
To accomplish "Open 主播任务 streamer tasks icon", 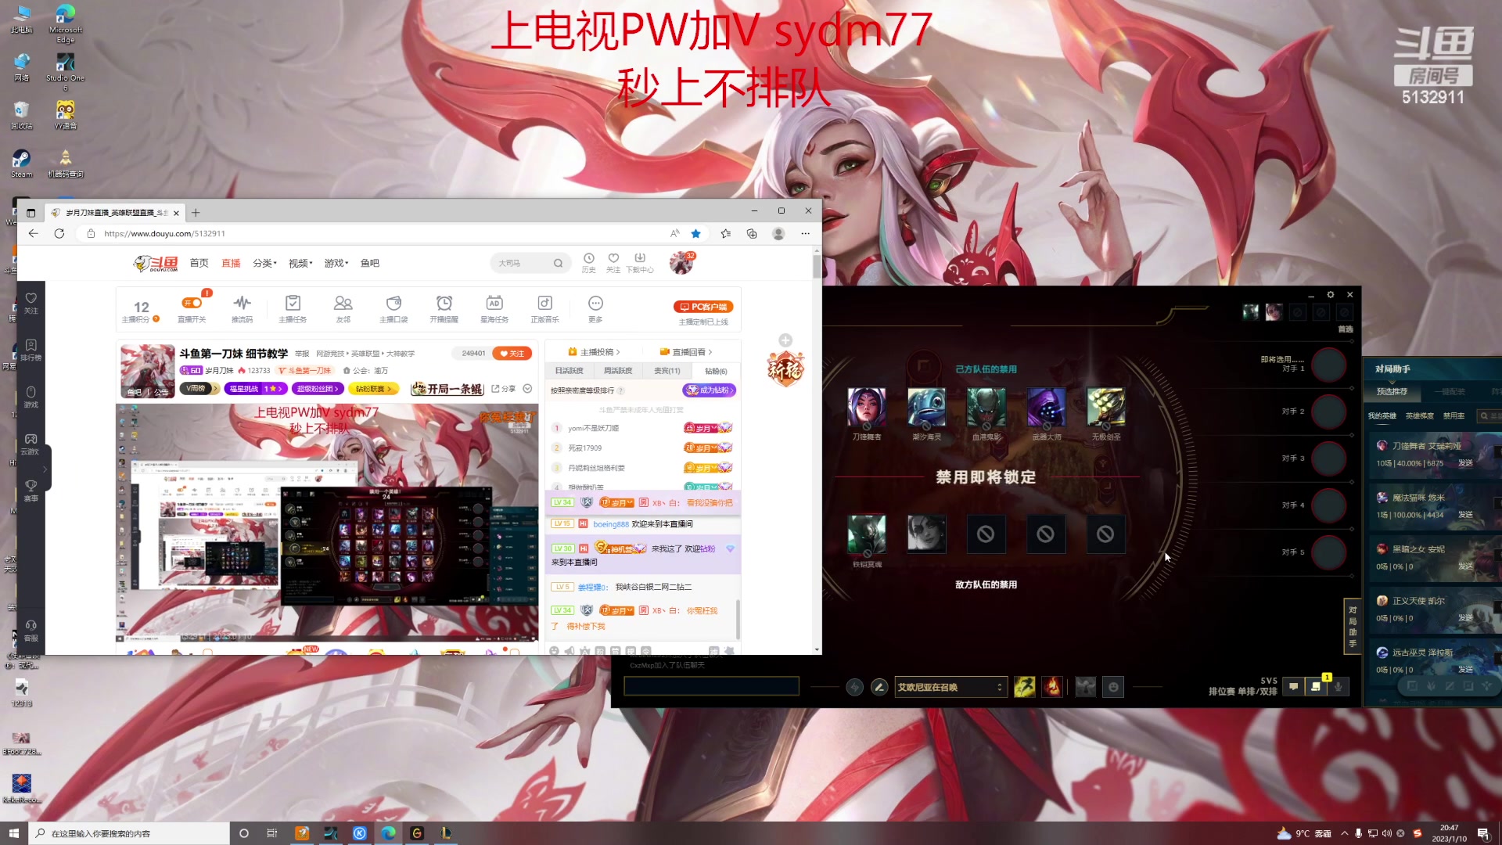I will tap(293, 304).
